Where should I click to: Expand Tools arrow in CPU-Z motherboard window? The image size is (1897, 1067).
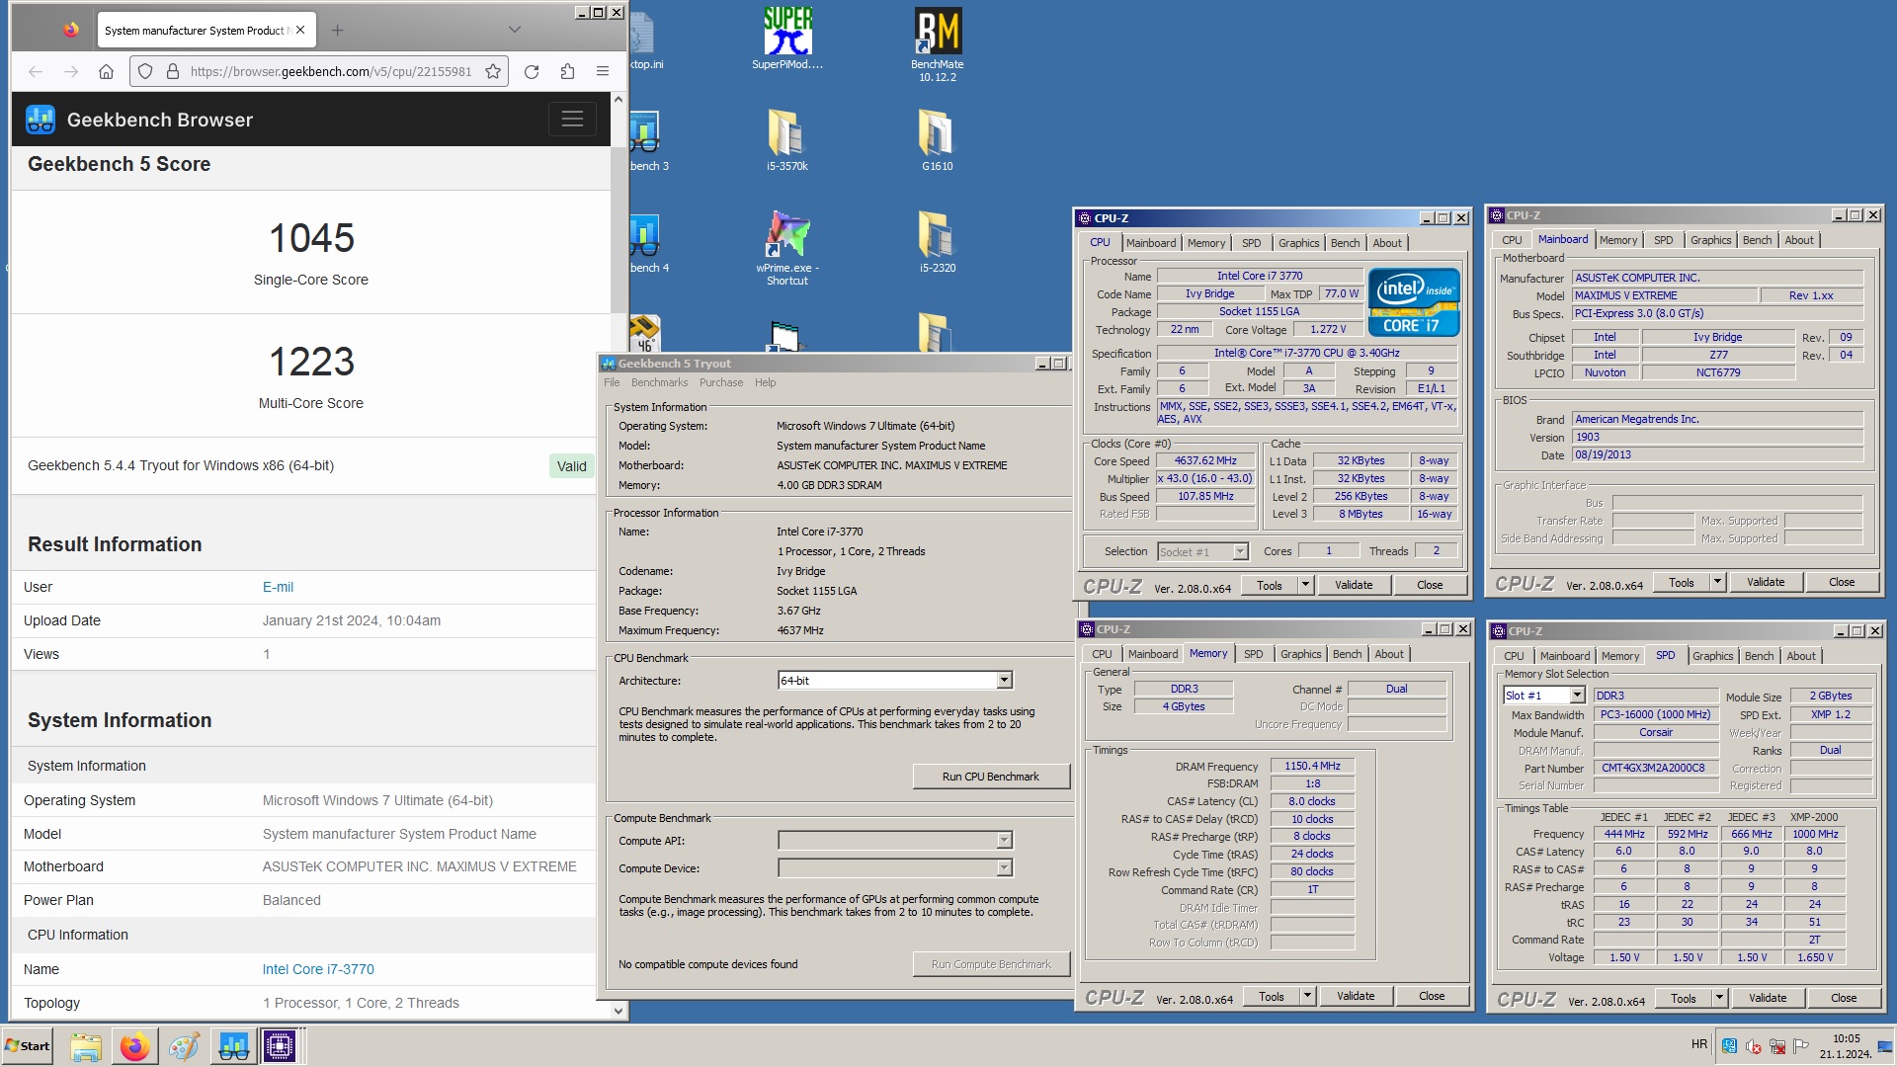[1717, 582]
